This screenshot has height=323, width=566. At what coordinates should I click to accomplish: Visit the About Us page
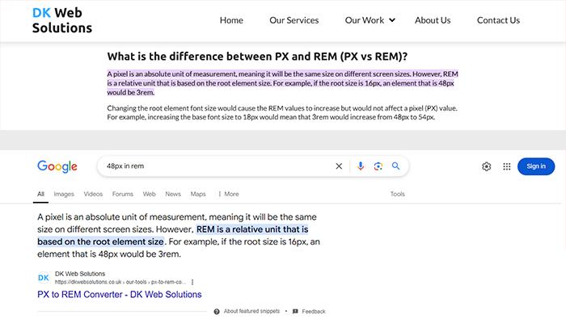coord(433,20)
